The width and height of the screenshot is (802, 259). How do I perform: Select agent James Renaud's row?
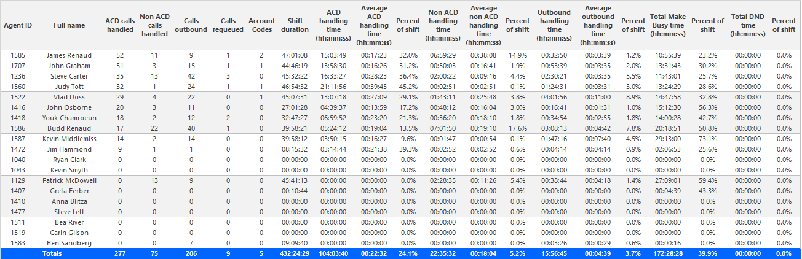(400, 55)
